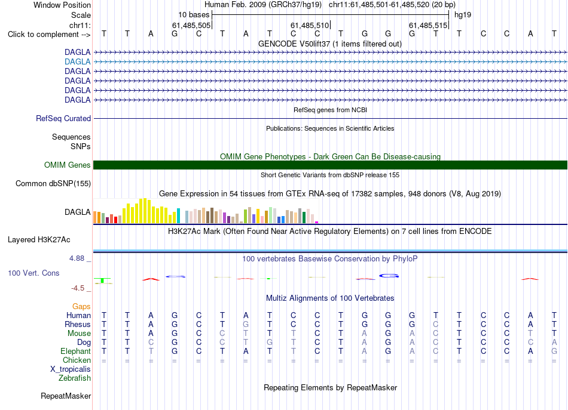Click the Common dbSNP(155) label
The width and height of the screenshot is (568, 410).
pos(53,183)
